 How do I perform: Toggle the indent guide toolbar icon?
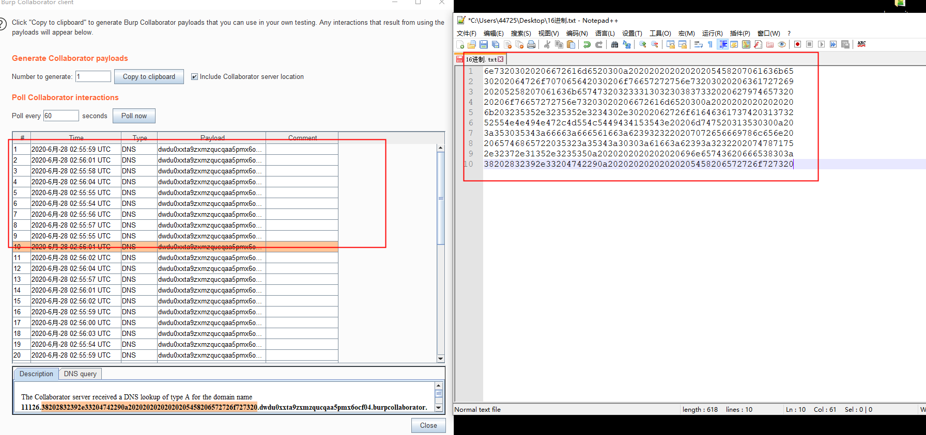723,44
